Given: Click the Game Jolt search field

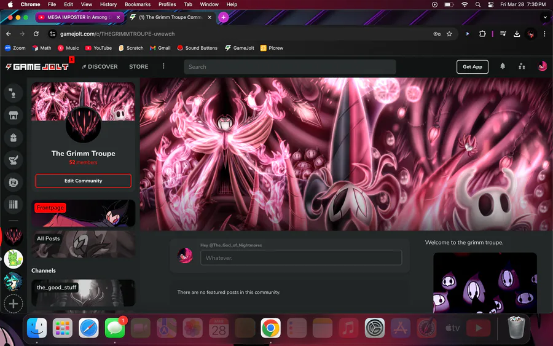Looking at the screenshot, I should [289, 66].
